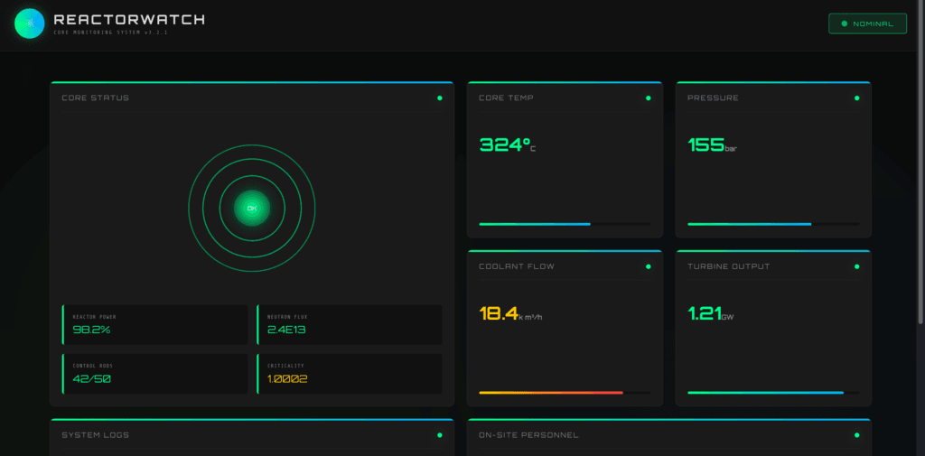925x456 pixels.
Task: Click the Pressure progress bar
Action: (773, 224)
